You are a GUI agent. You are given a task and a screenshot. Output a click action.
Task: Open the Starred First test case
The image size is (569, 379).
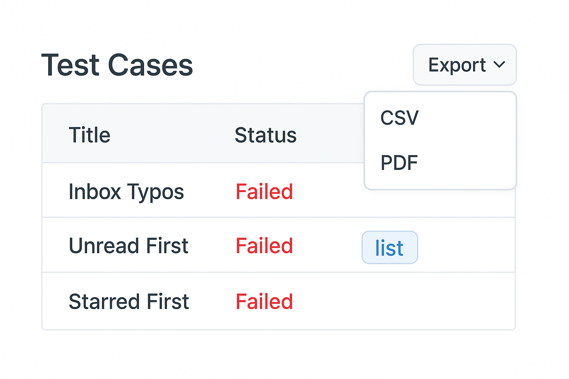(129, 302)
